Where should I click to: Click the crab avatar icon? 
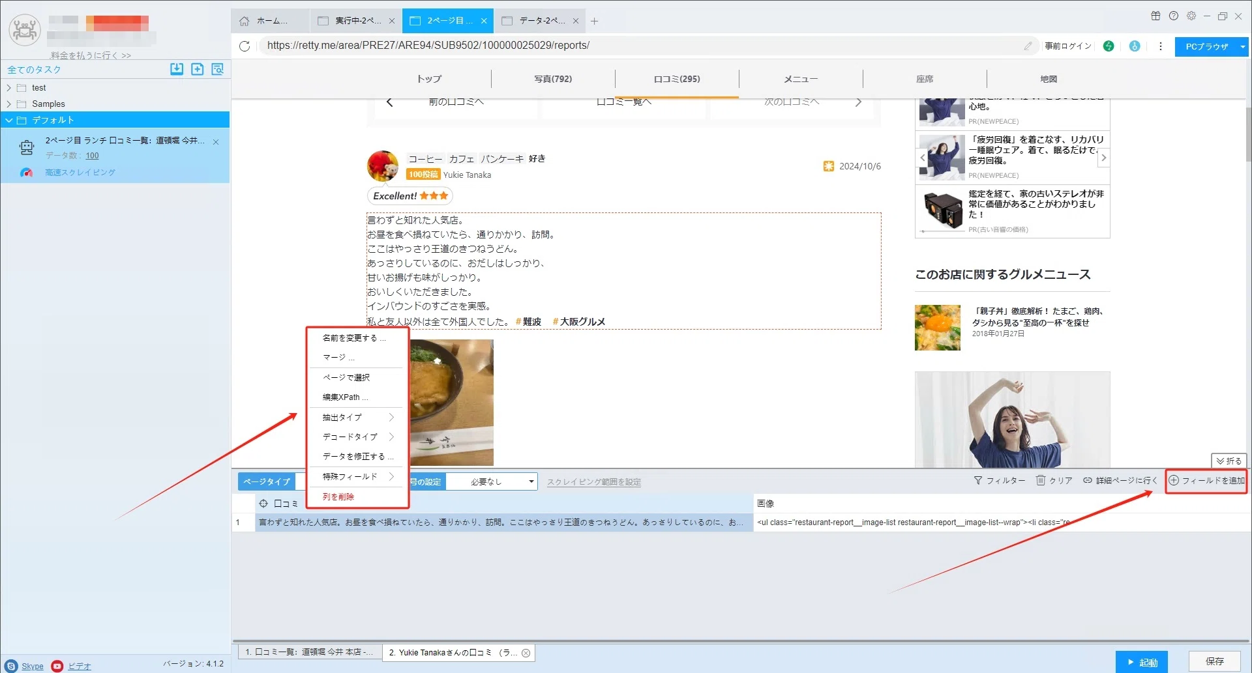pyautogui.click(x=25, y=30)
